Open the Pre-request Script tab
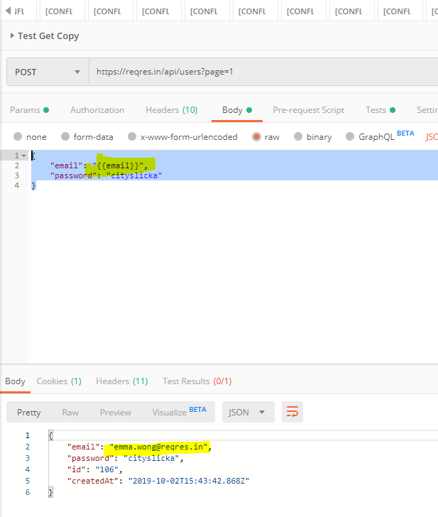 coord(309,110)
